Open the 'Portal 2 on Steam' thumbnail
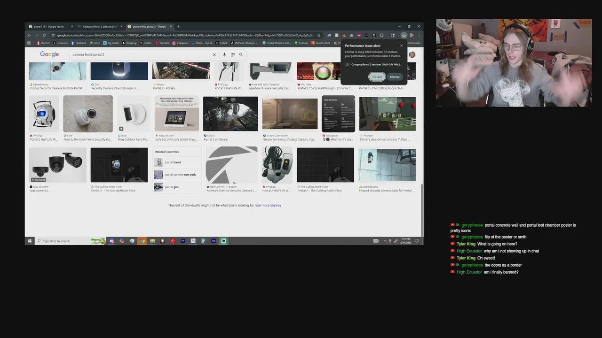602x338 pixels. pos(230,114)
